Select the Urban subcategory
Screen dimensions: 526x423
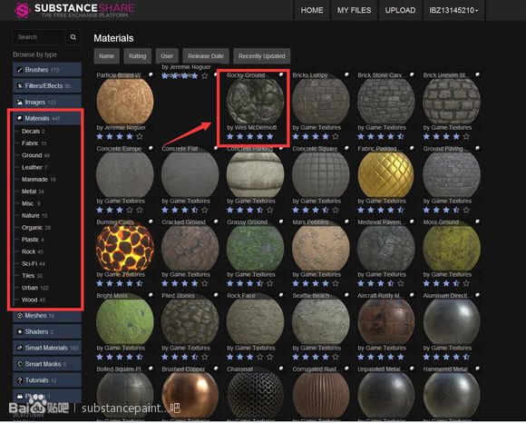[x=34, y=289]
